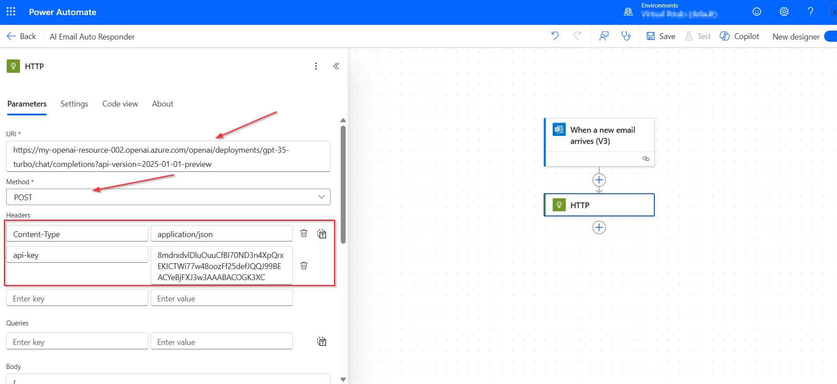Open the Method POST dropdown
Screen dimensions: 837x384
point(168,197)
